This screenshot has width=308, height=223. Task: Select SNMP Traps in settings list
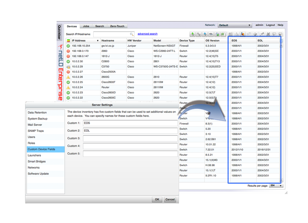click(45, 131)
